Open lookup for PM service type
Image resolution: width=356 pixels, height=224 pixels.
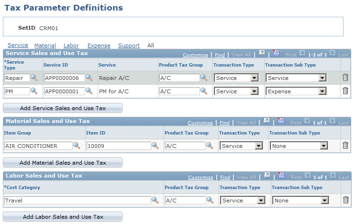[34, 91]
